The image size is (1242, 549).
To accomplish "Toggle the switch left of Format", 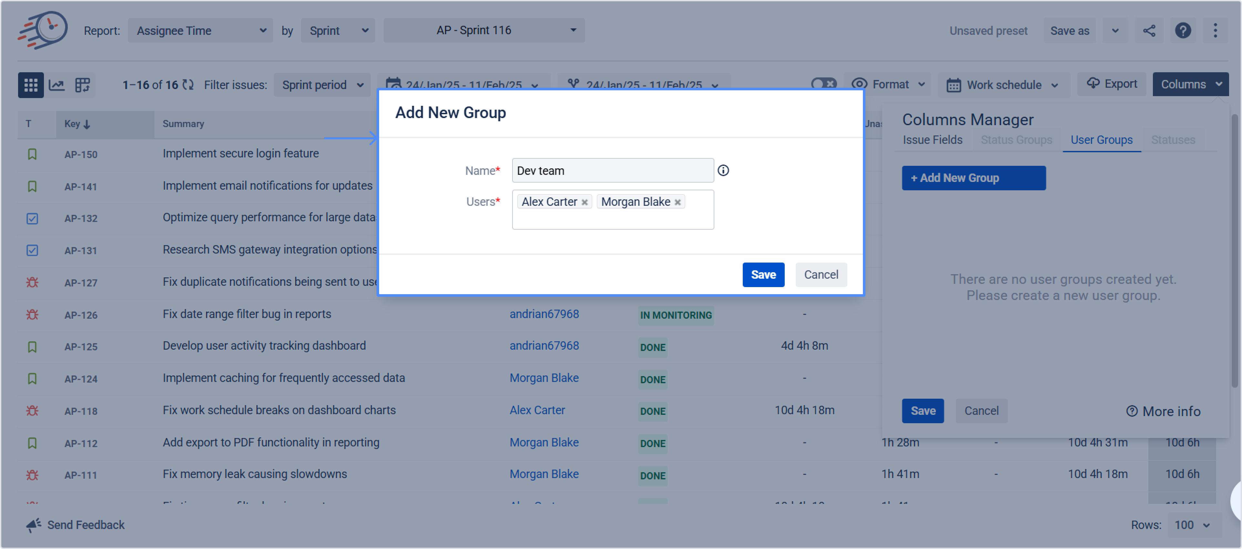I will [823, 84].
